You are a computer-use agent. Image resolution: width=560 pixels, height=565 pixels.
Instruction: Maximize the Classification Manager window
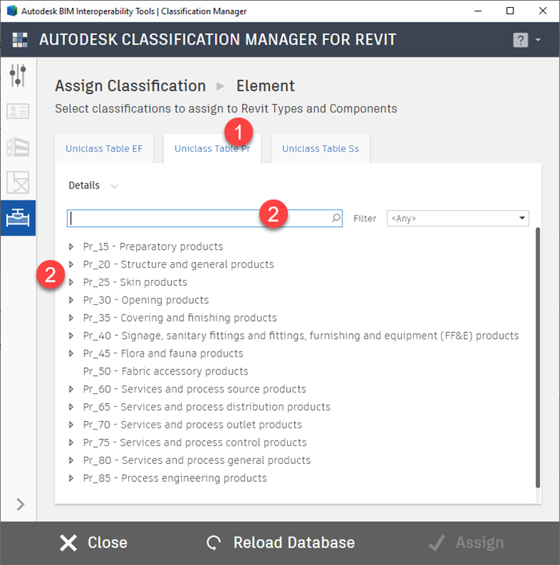[x=510, y=11]
